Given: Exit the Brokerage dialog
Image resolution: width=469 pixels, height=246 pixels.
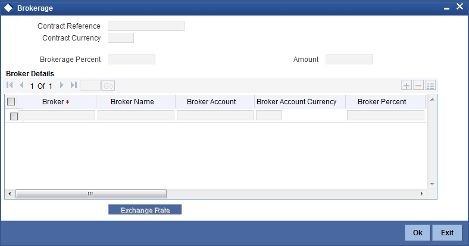Looking at the screenshot, I should point(447,233).
